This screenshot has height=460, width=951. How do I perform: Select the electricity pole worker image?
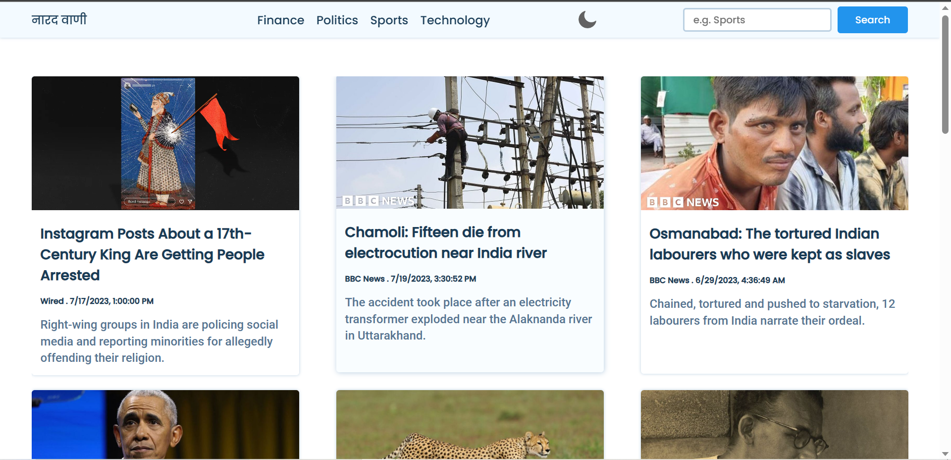coord(469,143)
